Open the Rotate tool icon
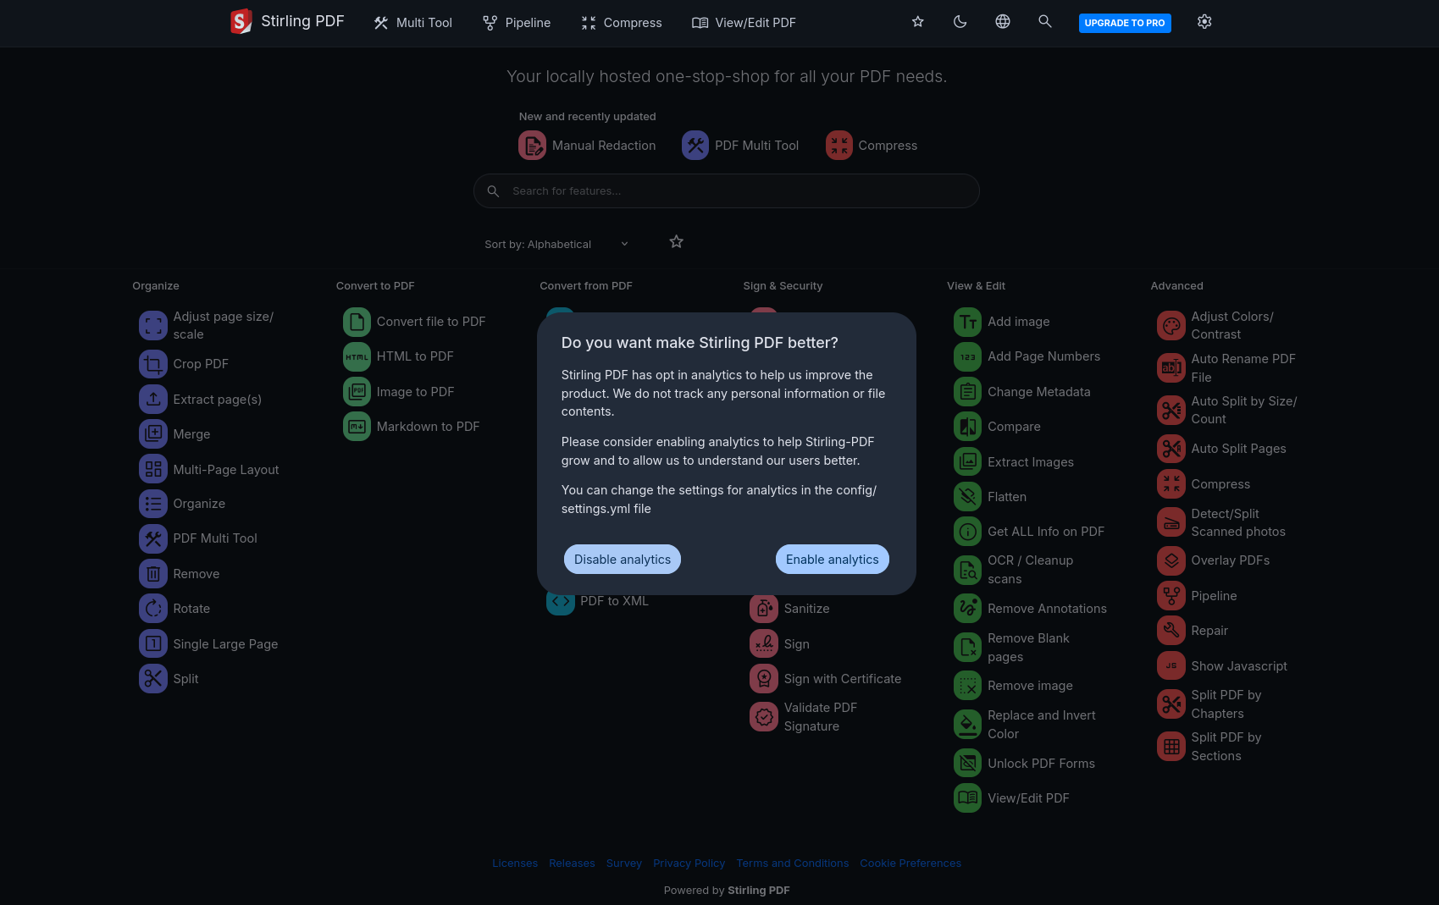 click(x=153, y=609)
